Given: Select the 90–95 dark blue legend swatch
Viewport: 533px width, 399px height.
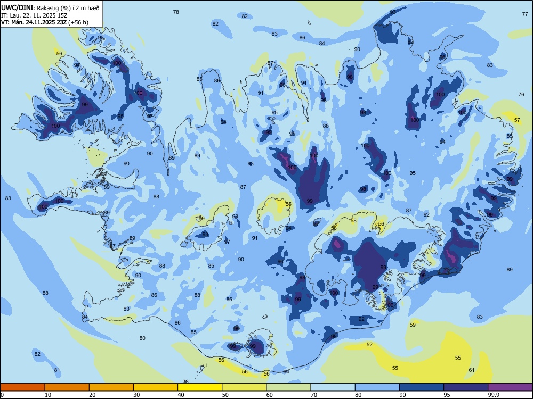Looking at the screenshot, I should 422,387.
